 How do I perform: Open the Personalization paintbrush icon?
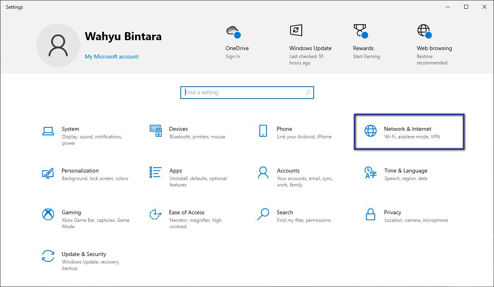pyautogui.click(x=48, y=173)
